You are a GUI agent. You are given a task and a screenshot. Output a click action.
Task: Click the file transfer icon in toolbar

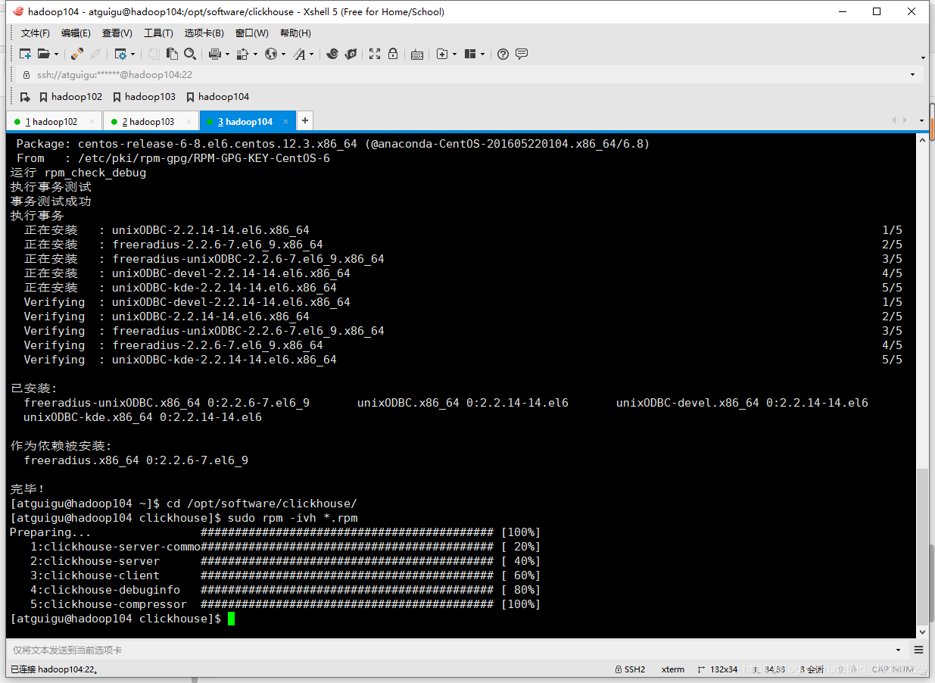[243, 54]
